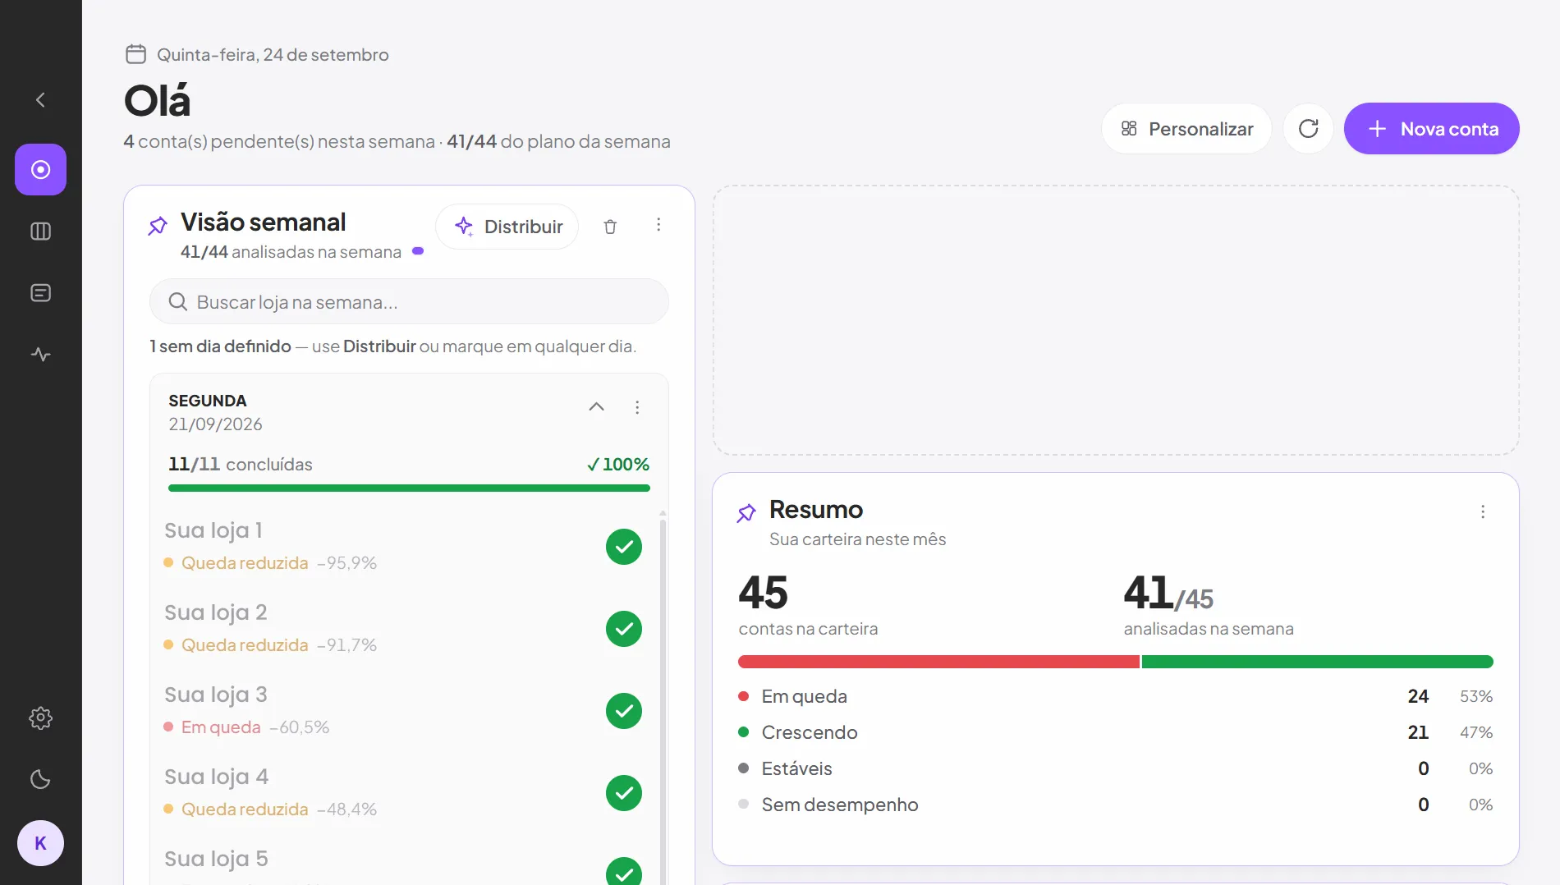This screenshot has width=1560, height=885.
Task: Select the Em queda legend row
Action: click(1115, 696)
